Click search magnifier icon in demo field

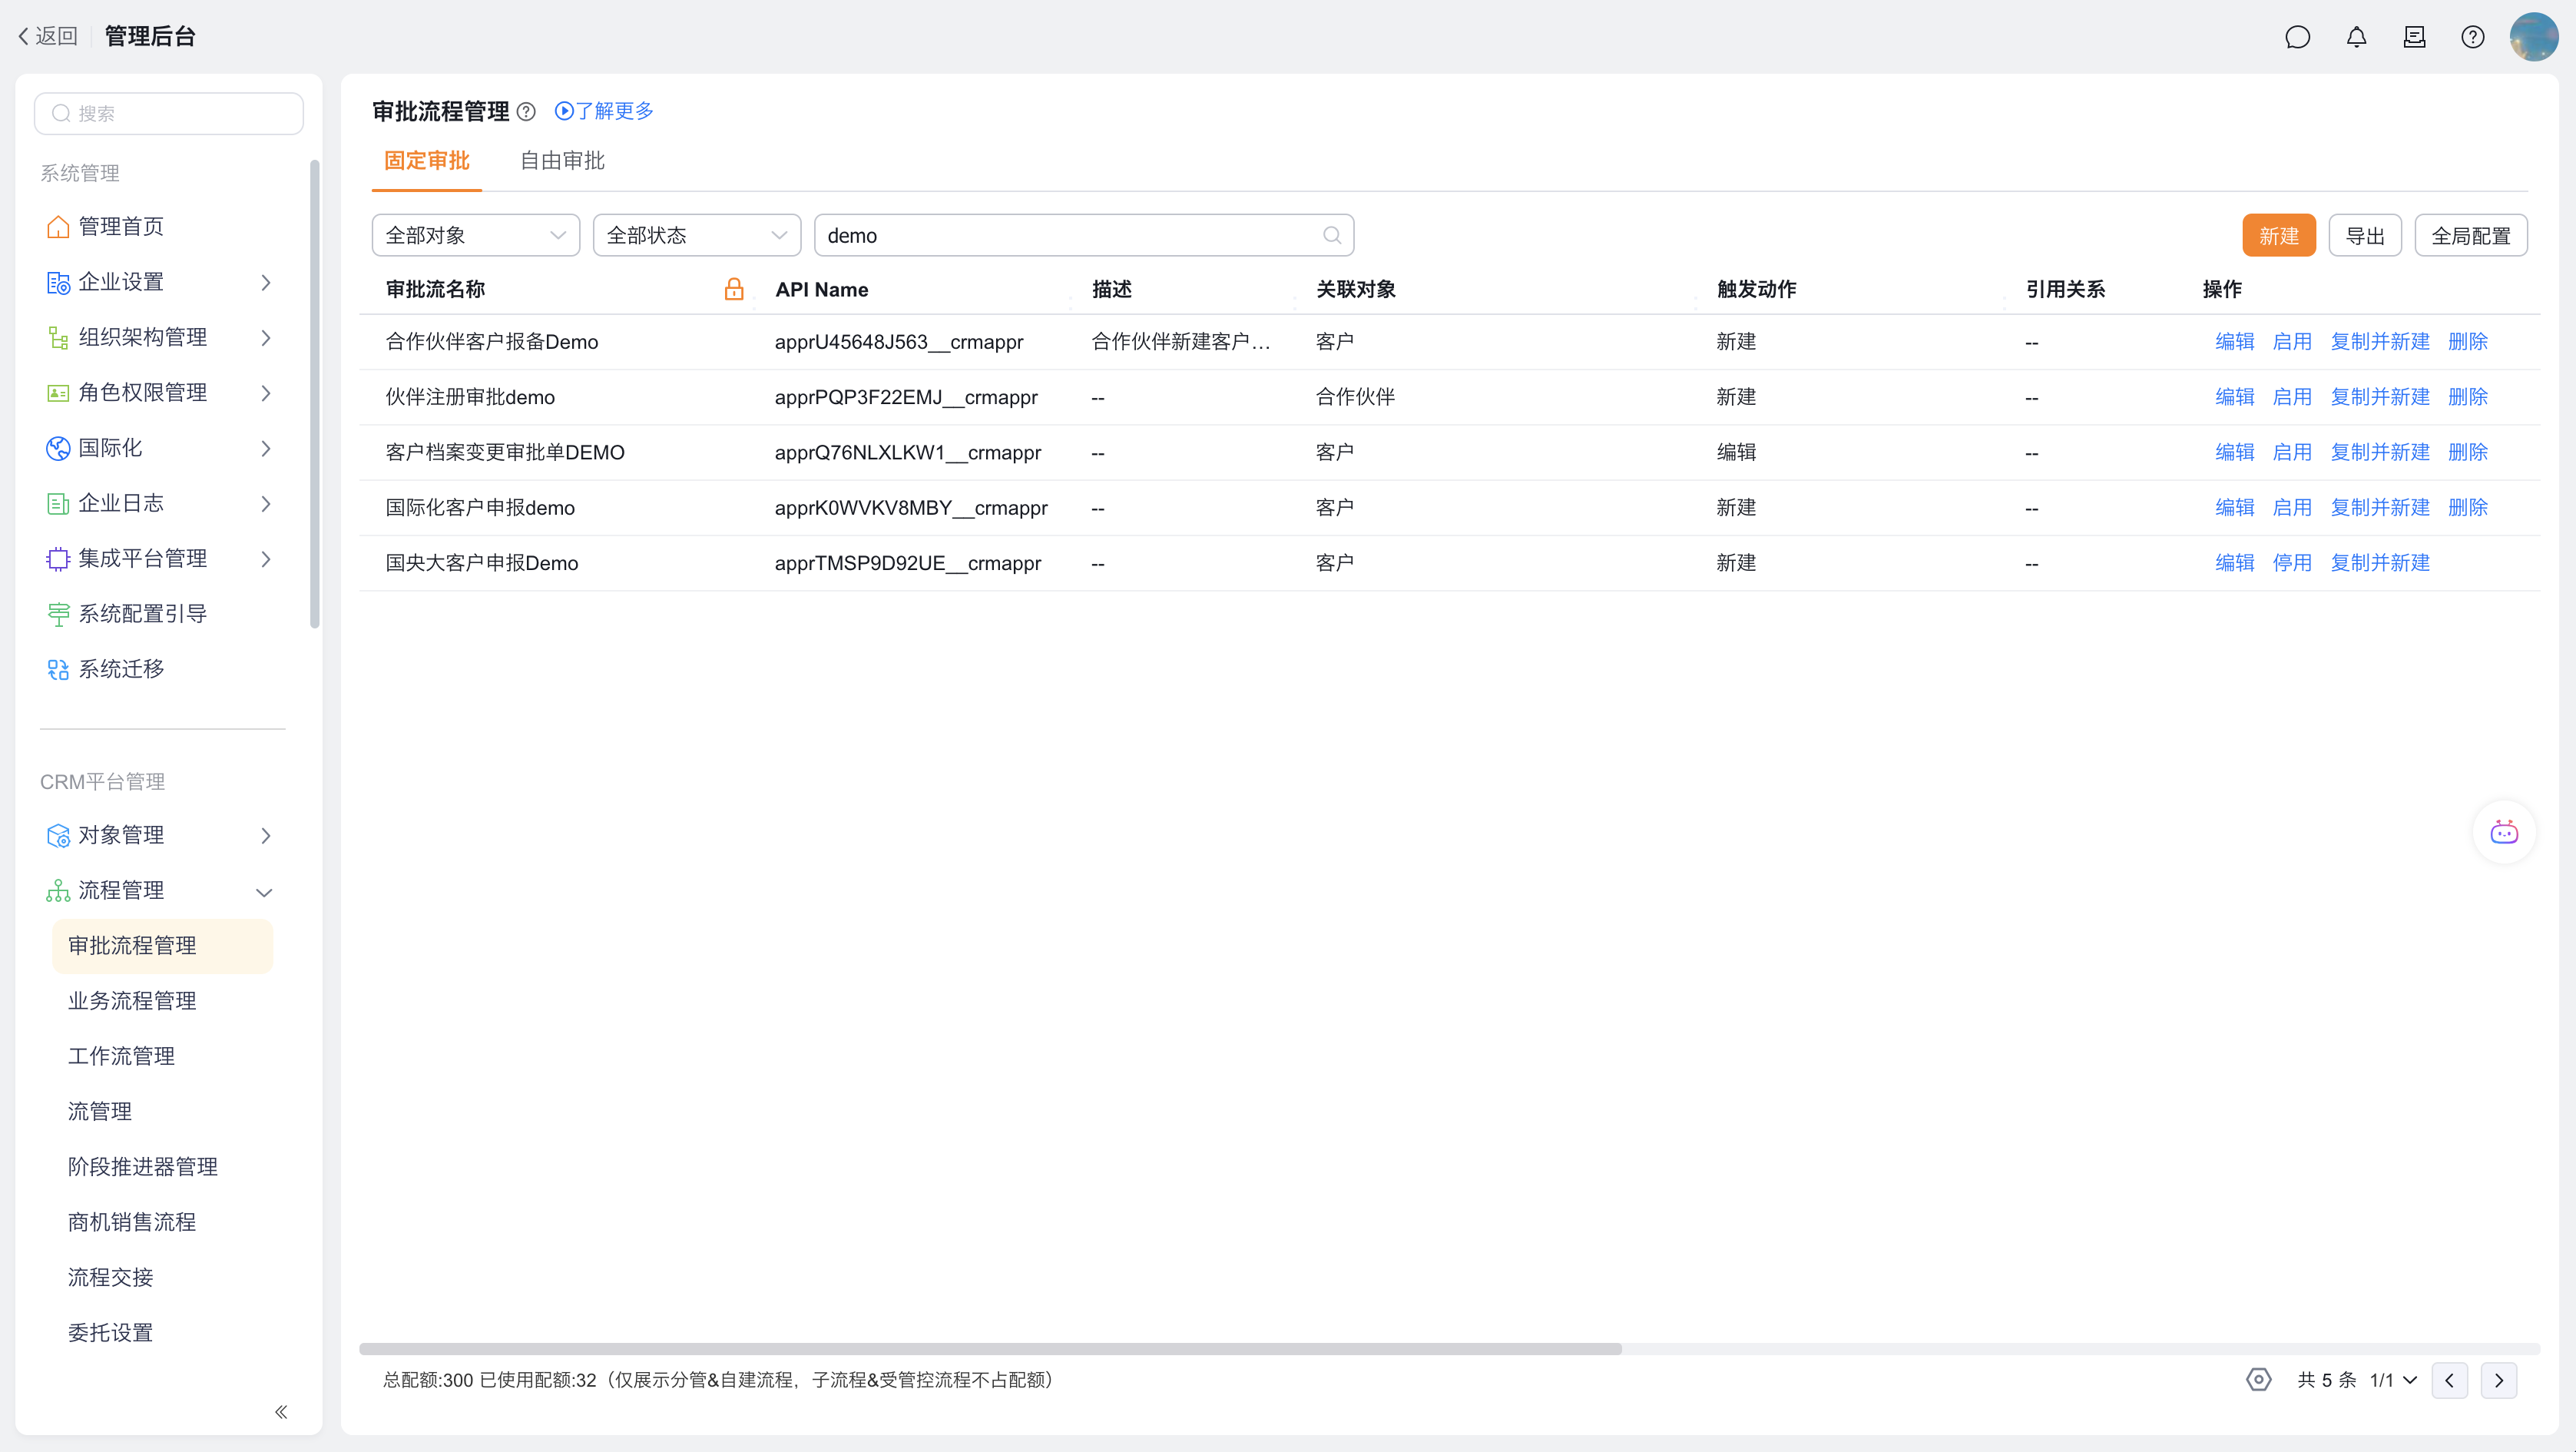coord(1331,235)
